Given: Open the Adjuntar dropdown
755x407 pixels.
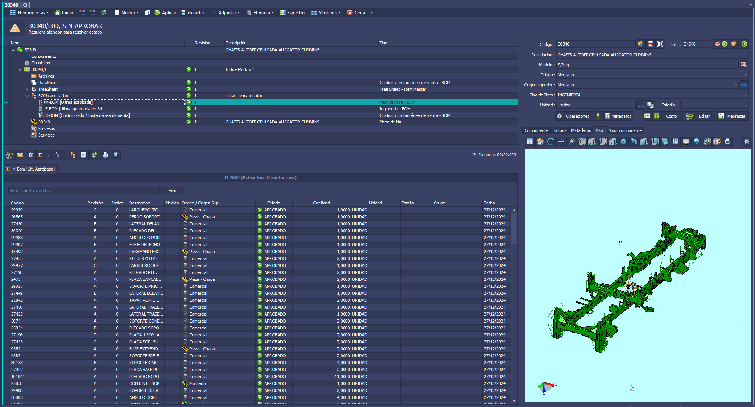Looking at the screenshot, I should click(x=226, y=13).
